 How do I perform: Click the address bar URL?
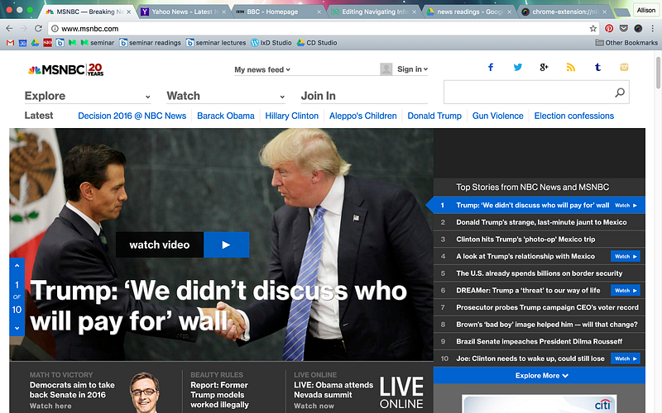pos(90,29)
